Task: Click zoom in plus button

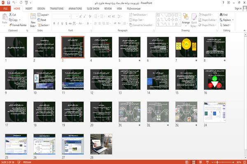Action: 233,162
